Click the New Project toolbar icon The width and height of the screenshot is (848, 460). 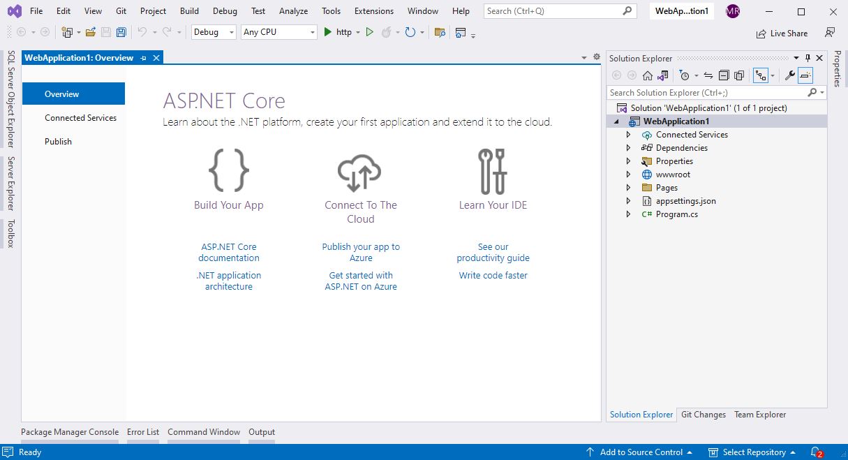[67, 32]
